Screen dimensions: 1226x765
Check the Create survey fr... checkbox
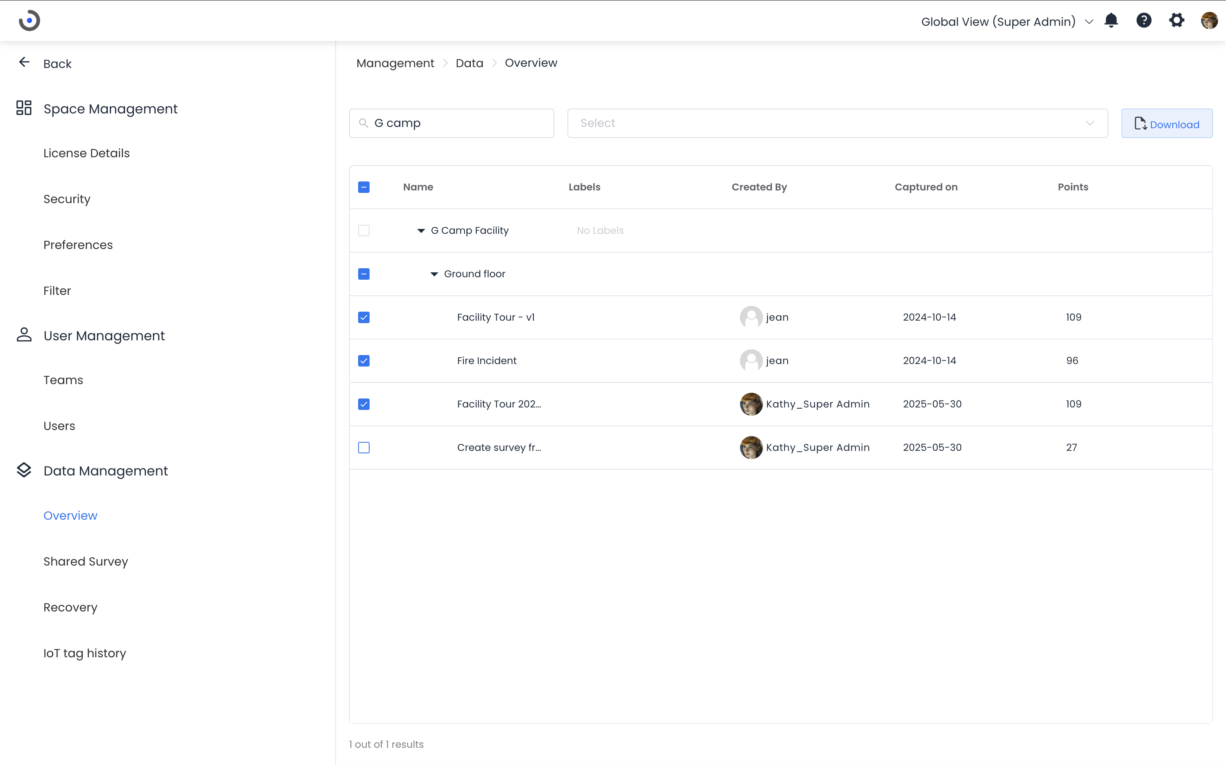pyautogui.click(x=364, y=448)
